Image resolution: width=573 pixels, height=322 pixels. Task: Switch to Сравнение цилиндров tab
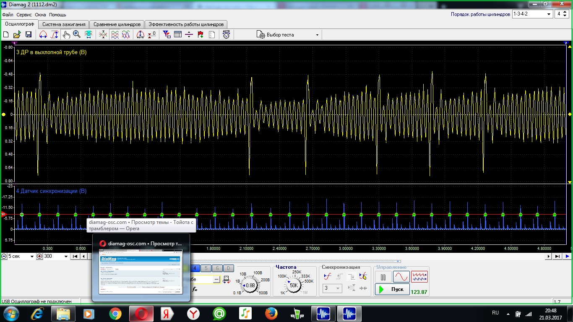coord(117,24)
